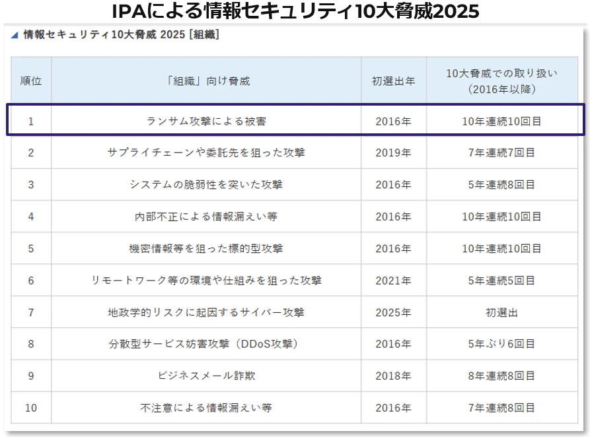The height and width of the screenshot is (437, 590).
Task: Select rank number 7 in the 順位 column
Action: (31, 312)
